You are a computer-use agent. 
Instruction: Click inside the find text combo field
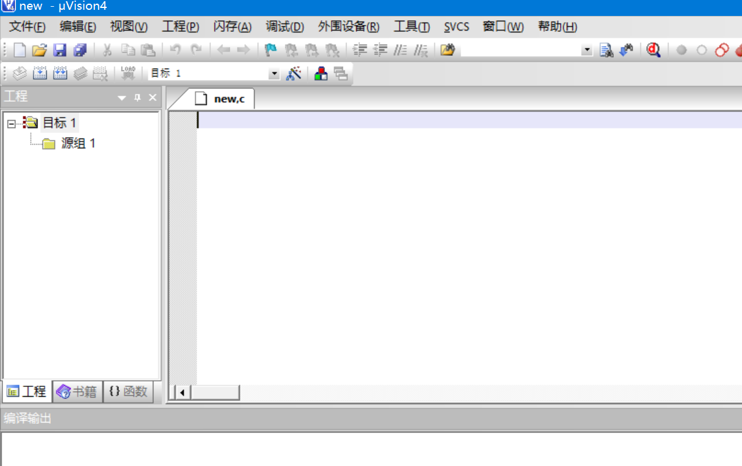[521, 50]
